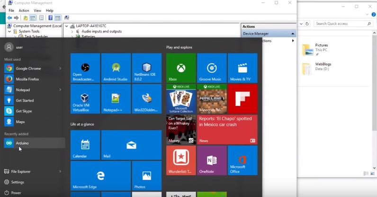Open the Photos tile
Screen dimensions: 377x197
147,176
